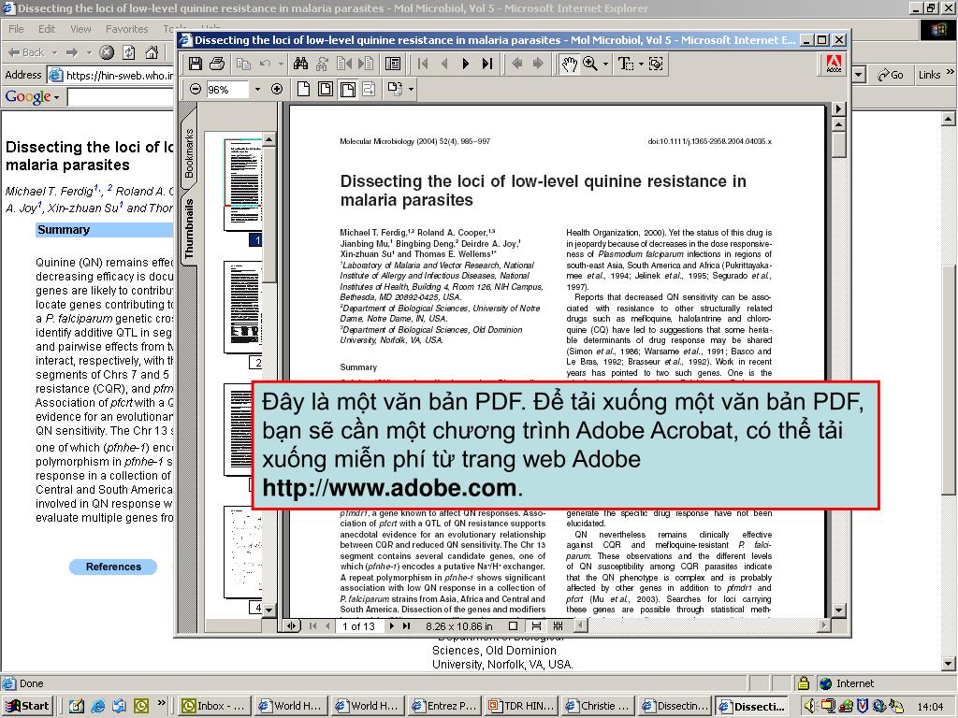Screen dimensions: 958x718
Task: Go to previous search highlight
Action: click(344, 64)
